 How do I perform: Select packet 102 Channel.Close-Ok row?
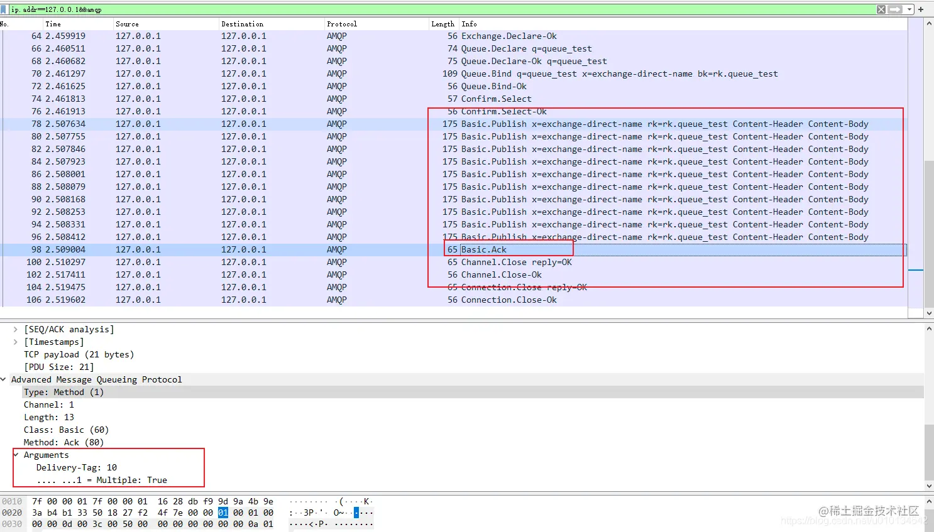coord(454,275)
